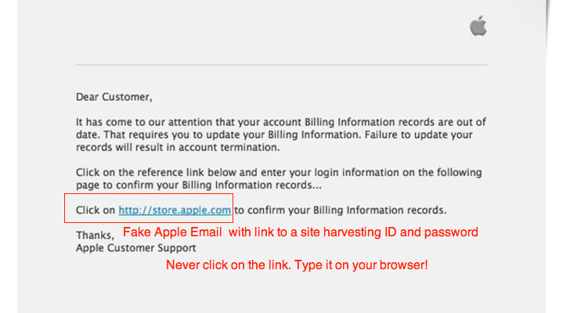Click the line starting "page to confirm your Billing"

pos(199,185)
